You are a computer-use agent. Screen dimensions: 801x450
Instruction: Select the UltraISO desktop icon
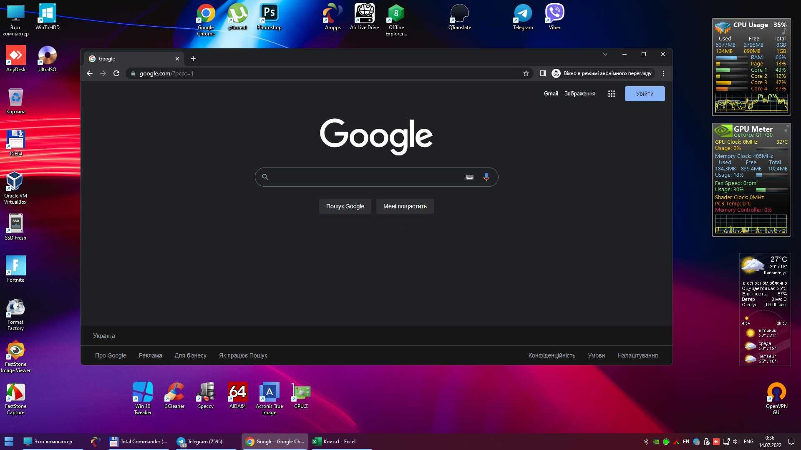pyautogui.click(x=47, y=59)
